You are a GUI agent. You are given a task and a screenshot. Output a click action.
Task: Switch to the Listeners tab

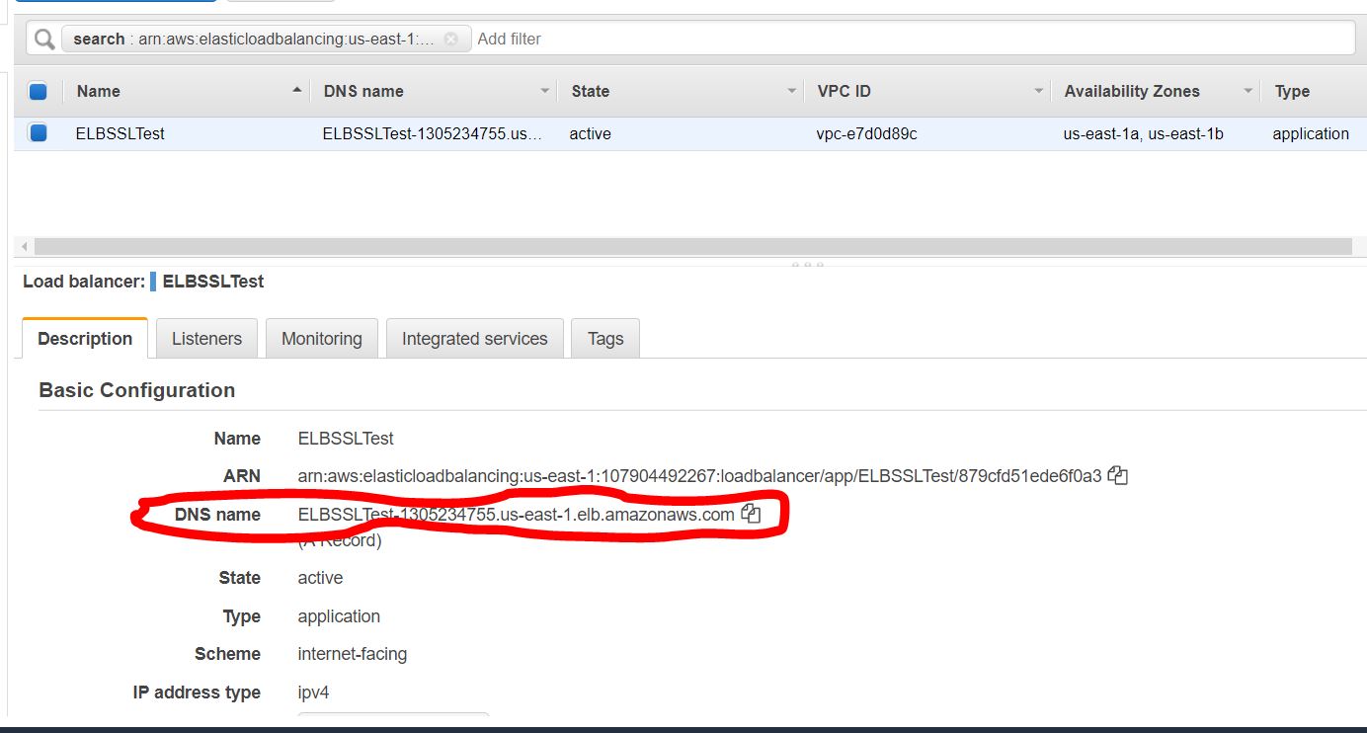[205, 338]
